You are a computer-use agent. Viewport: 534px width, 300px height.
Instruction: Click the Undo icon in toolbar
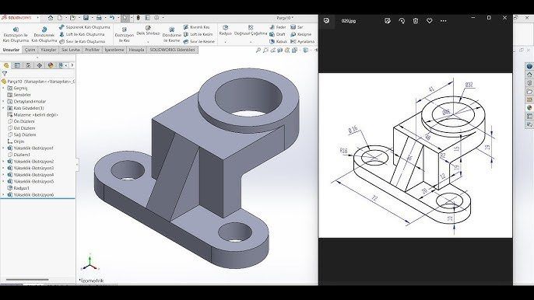(112, 18)
